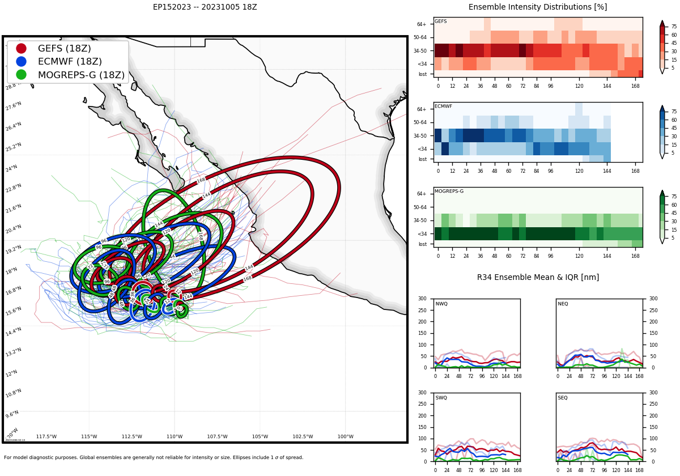This screenshot has height=476, width=680.
Task: Click the blue ECMWF (18Z) legend marker
Action: pos(21,62)
